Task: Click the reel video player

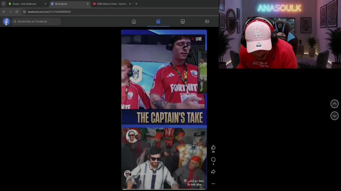Action: point(164,110)
